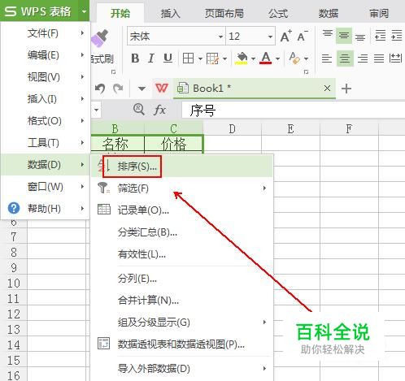Select the 审阅 ribbon tab
This screenshot has height=381, width=405.
click(x=379, y=13)
